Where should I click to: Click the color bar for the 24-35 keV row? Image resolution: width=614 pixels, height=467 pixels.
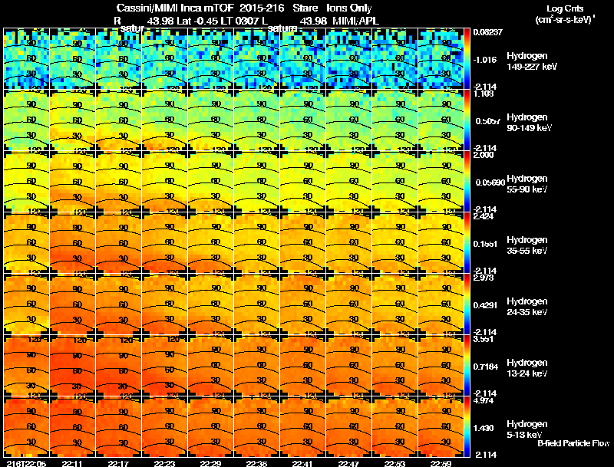point(467,304)
